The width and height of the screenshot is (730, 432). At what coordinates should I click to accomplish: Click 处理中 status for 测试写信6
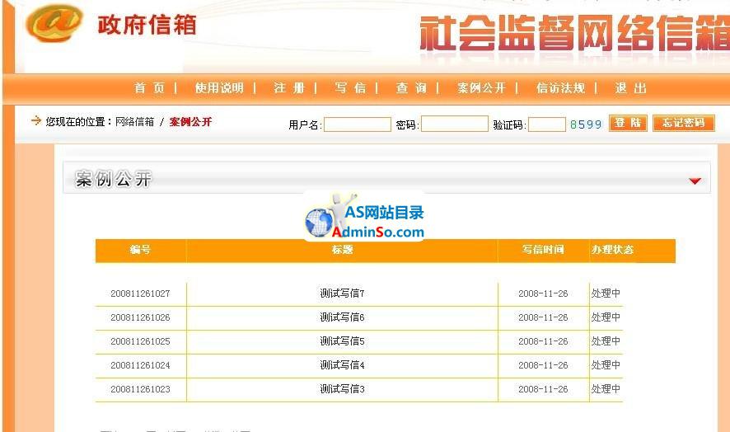pos(606,317)
